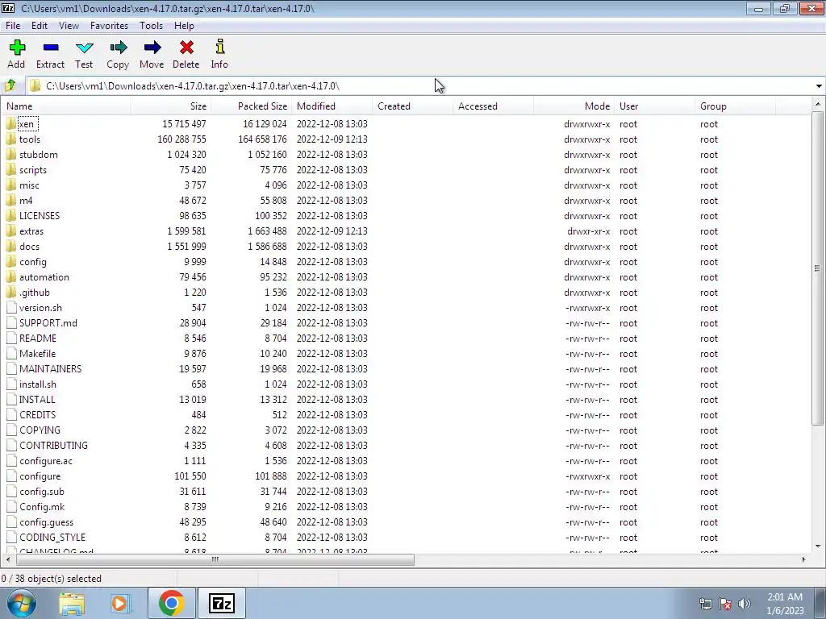Sort by the Created column header
Image resolution: width=826 pixels, height=619 pixels.
click(412, 106)
